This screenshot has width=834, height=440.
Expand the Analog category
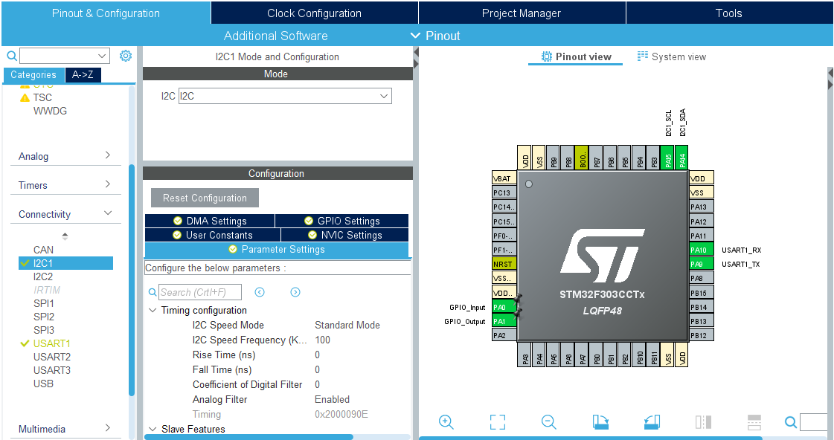click(x=64, y=156)
